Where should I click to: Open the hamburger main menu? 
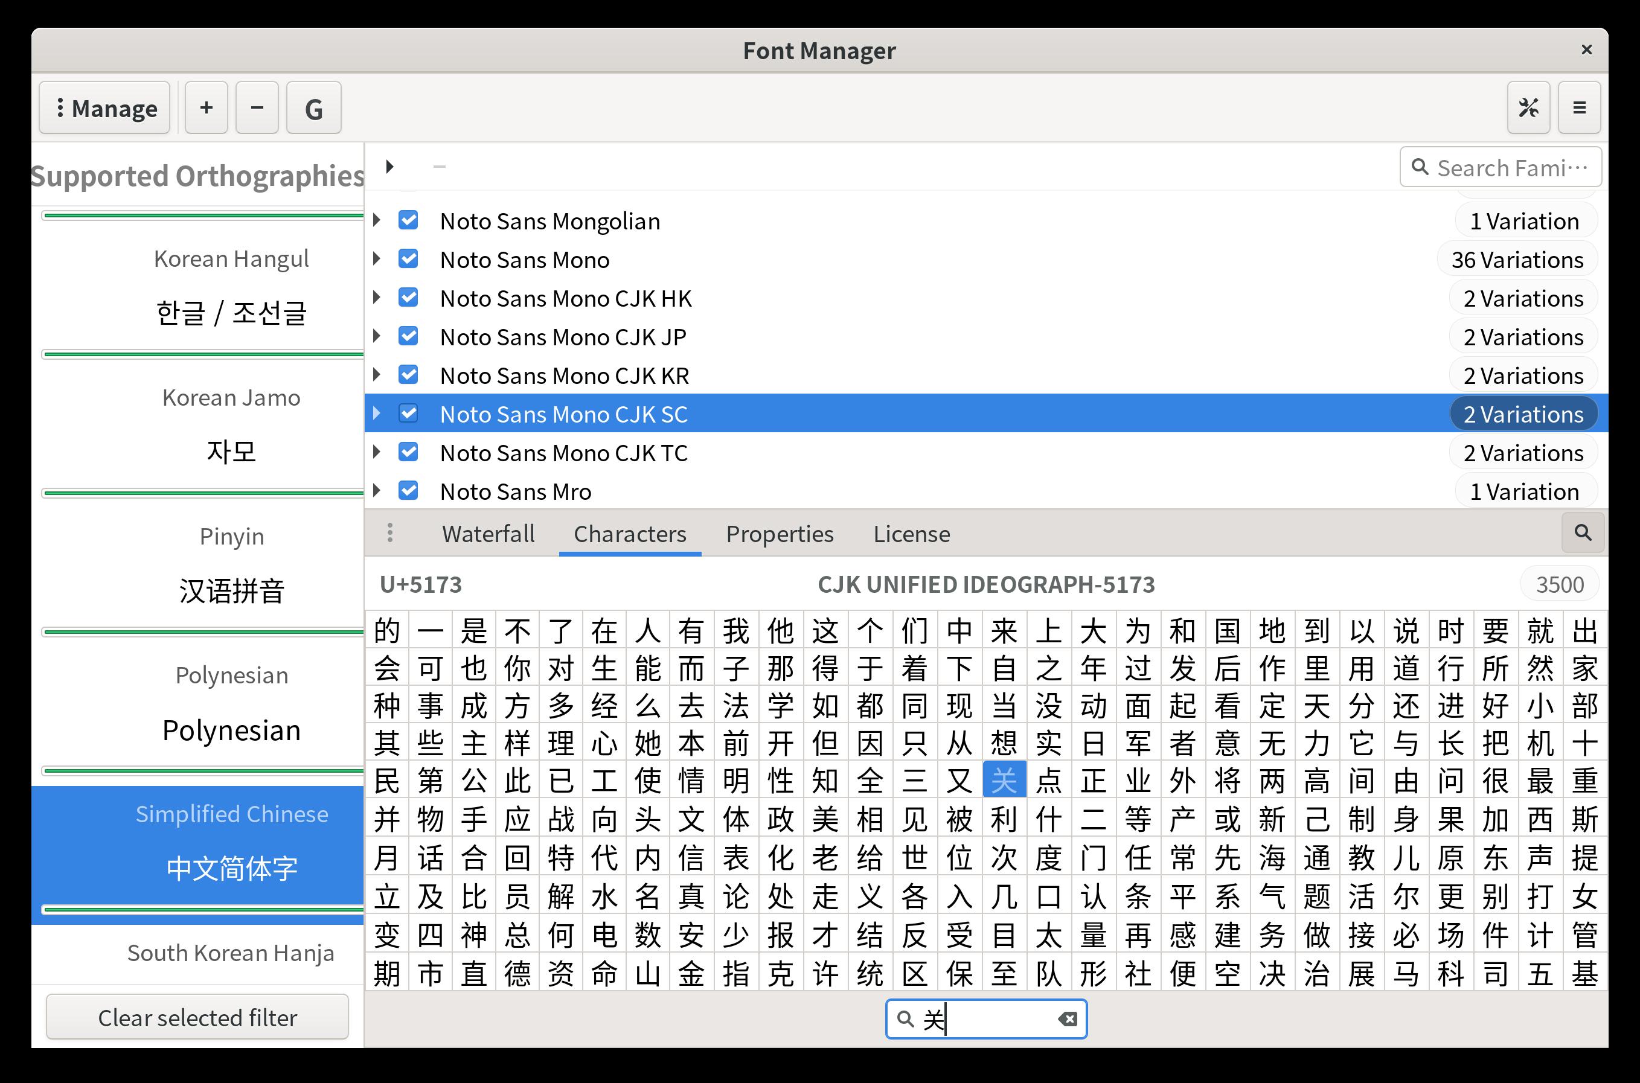pyautogui.click(x=1579, y=107)
